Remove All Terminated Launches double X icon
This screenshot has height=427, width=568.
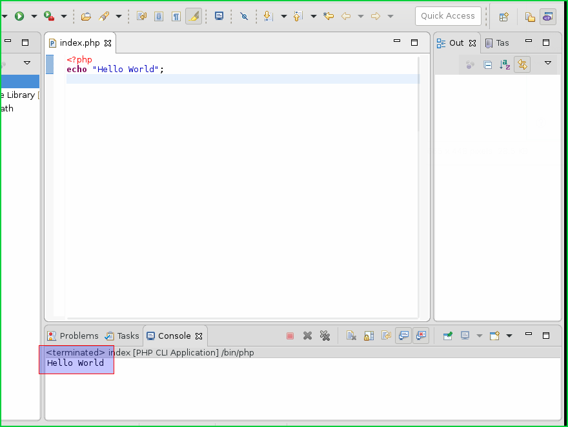coord(325,336)
